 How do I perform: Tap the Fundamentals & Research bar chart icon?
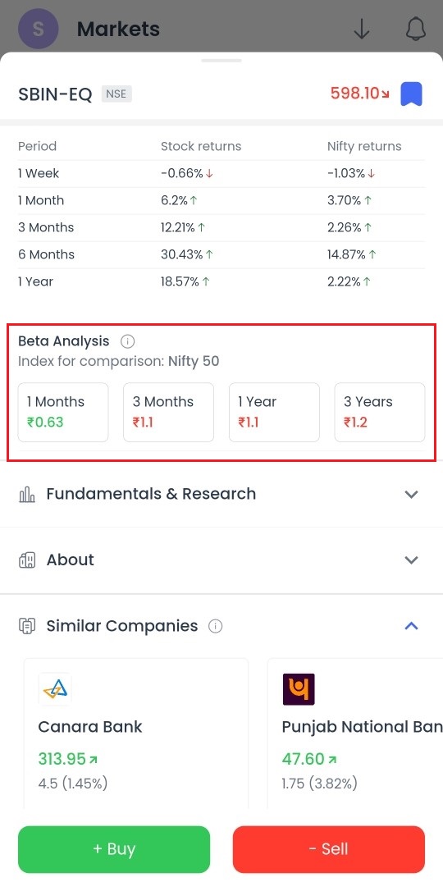pos(27,495)
